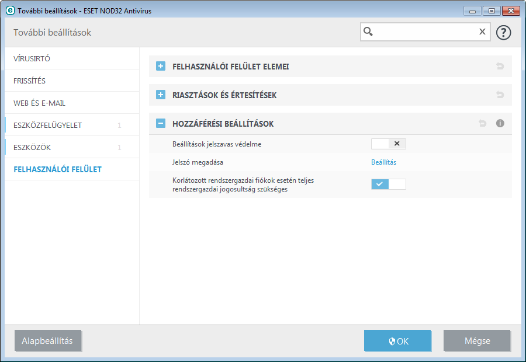Click the Korlátozott rendszergazdai fiókok setting text
Screen dimensions: 526x362
coord(243,185)
